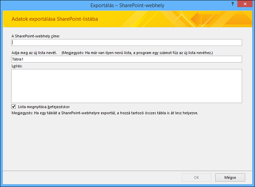Click inside the Leírás description text area
Viewport: 255px width, 187px height.
[x=126, y=86]
